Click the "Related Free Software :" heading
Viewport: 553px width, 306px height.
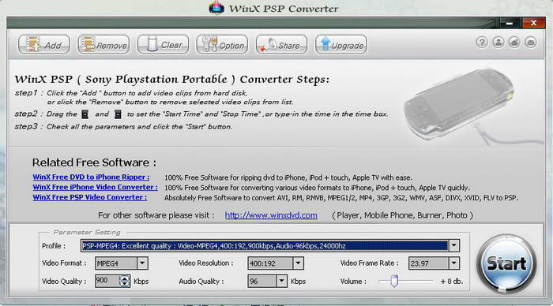pyautogui.click(x=94, y=162)
